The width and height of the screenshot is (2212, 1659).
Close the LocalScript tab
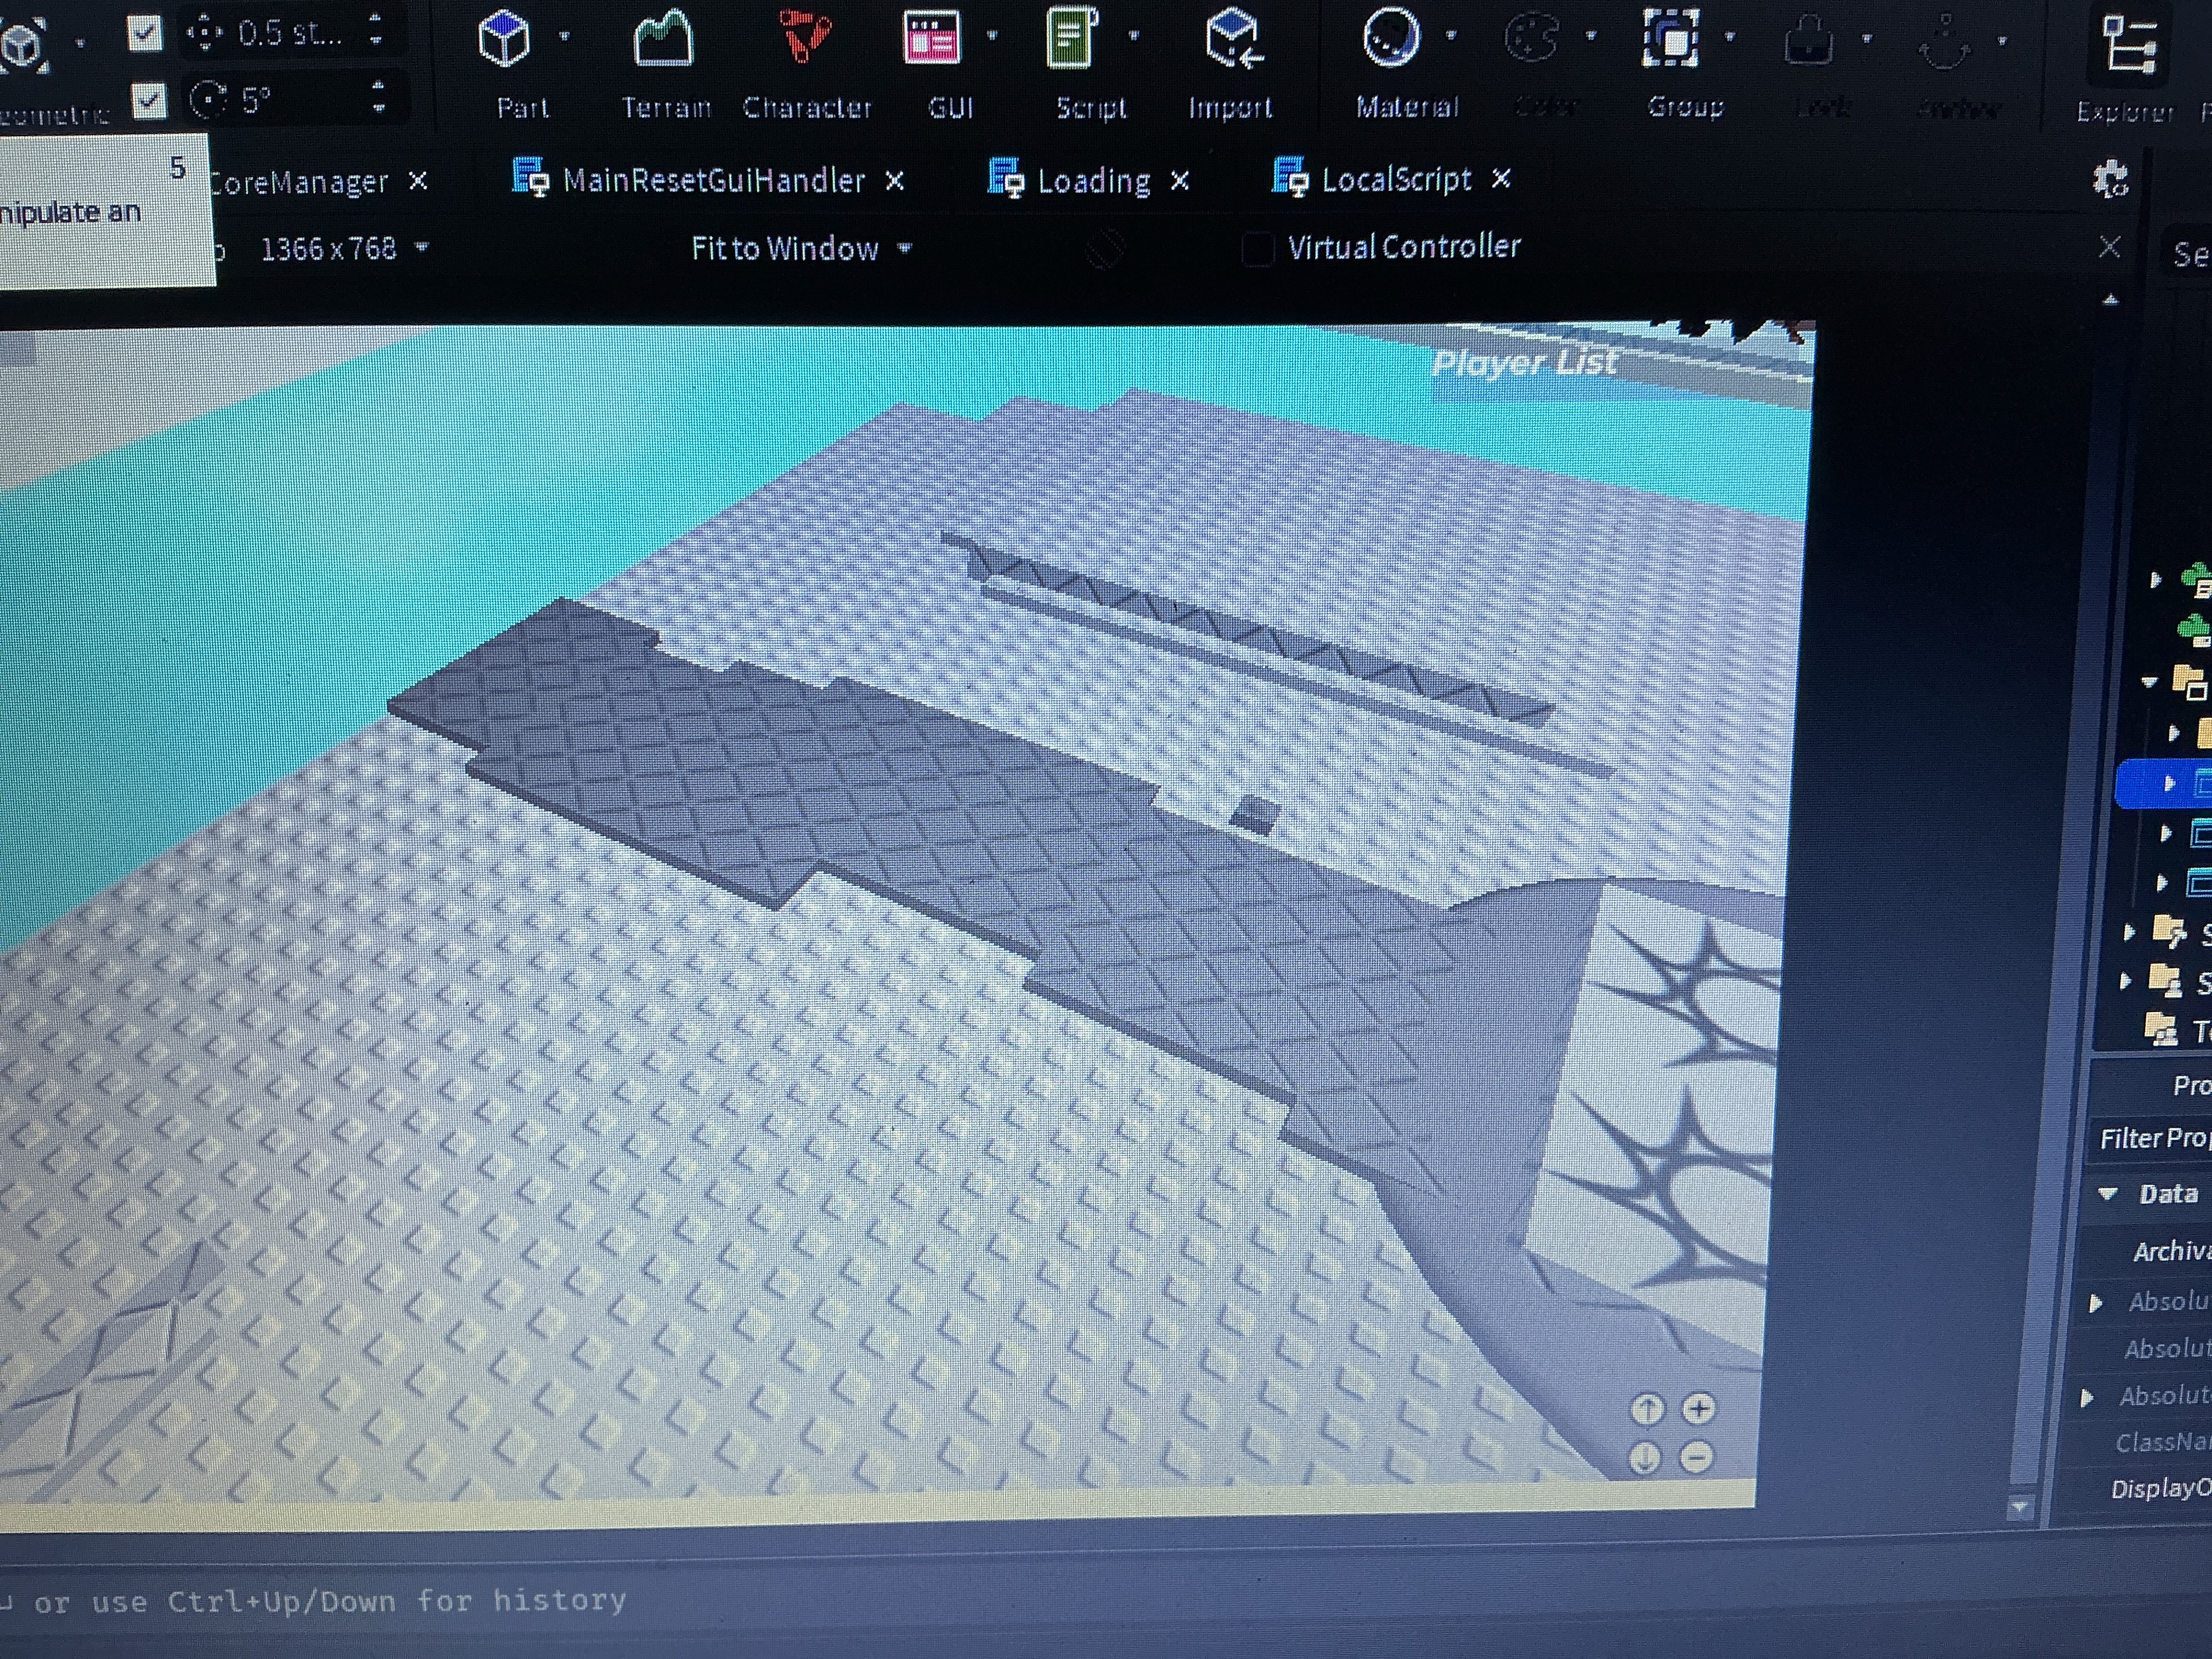point(1501,179)
